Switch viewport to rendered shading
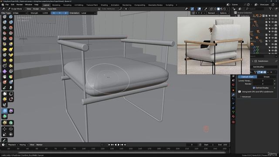Image resolution: width=279 pixels, height=157 pixels. [x=225, y=9]
